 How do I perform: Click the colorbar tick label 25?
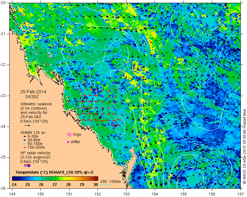pyautogui.click(x=27, y=184)
